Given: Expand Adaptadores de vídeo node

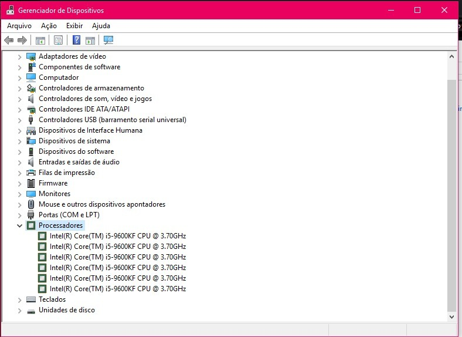Looking at the screenshot, I should [x=19, y=57].
